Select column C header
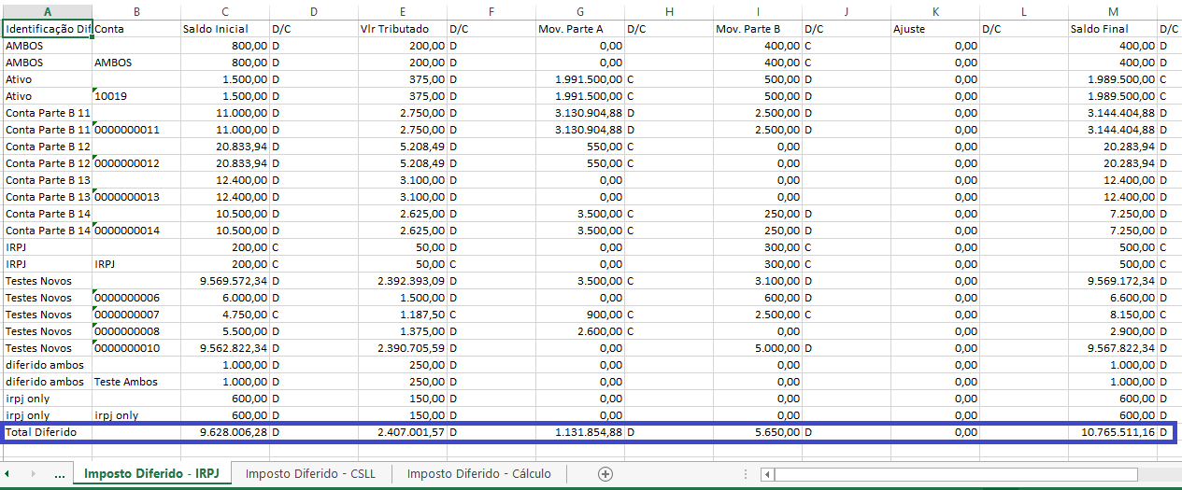 click(224, 11)
